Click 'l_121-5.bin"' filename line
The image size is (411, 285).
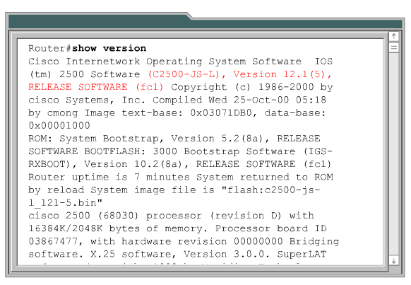65,202
